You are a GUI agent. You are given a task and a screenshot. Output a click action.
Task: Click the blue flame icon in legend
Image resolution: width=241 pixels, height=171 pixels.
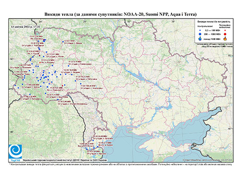200,39
